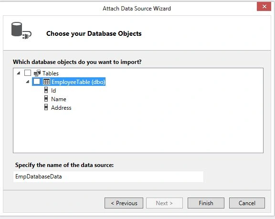Select the Id column entry
The height and width of the screenshot is (219, 275).
coord(53,91)
